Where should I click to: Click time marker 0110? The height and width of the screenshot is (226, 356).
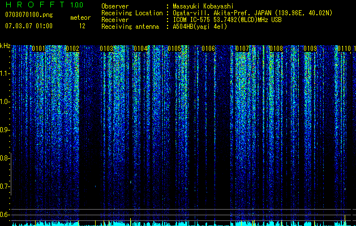click(344, 49)
